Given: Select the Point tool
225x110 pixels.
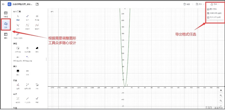Looking at the screenshot, I should point(27,17).
